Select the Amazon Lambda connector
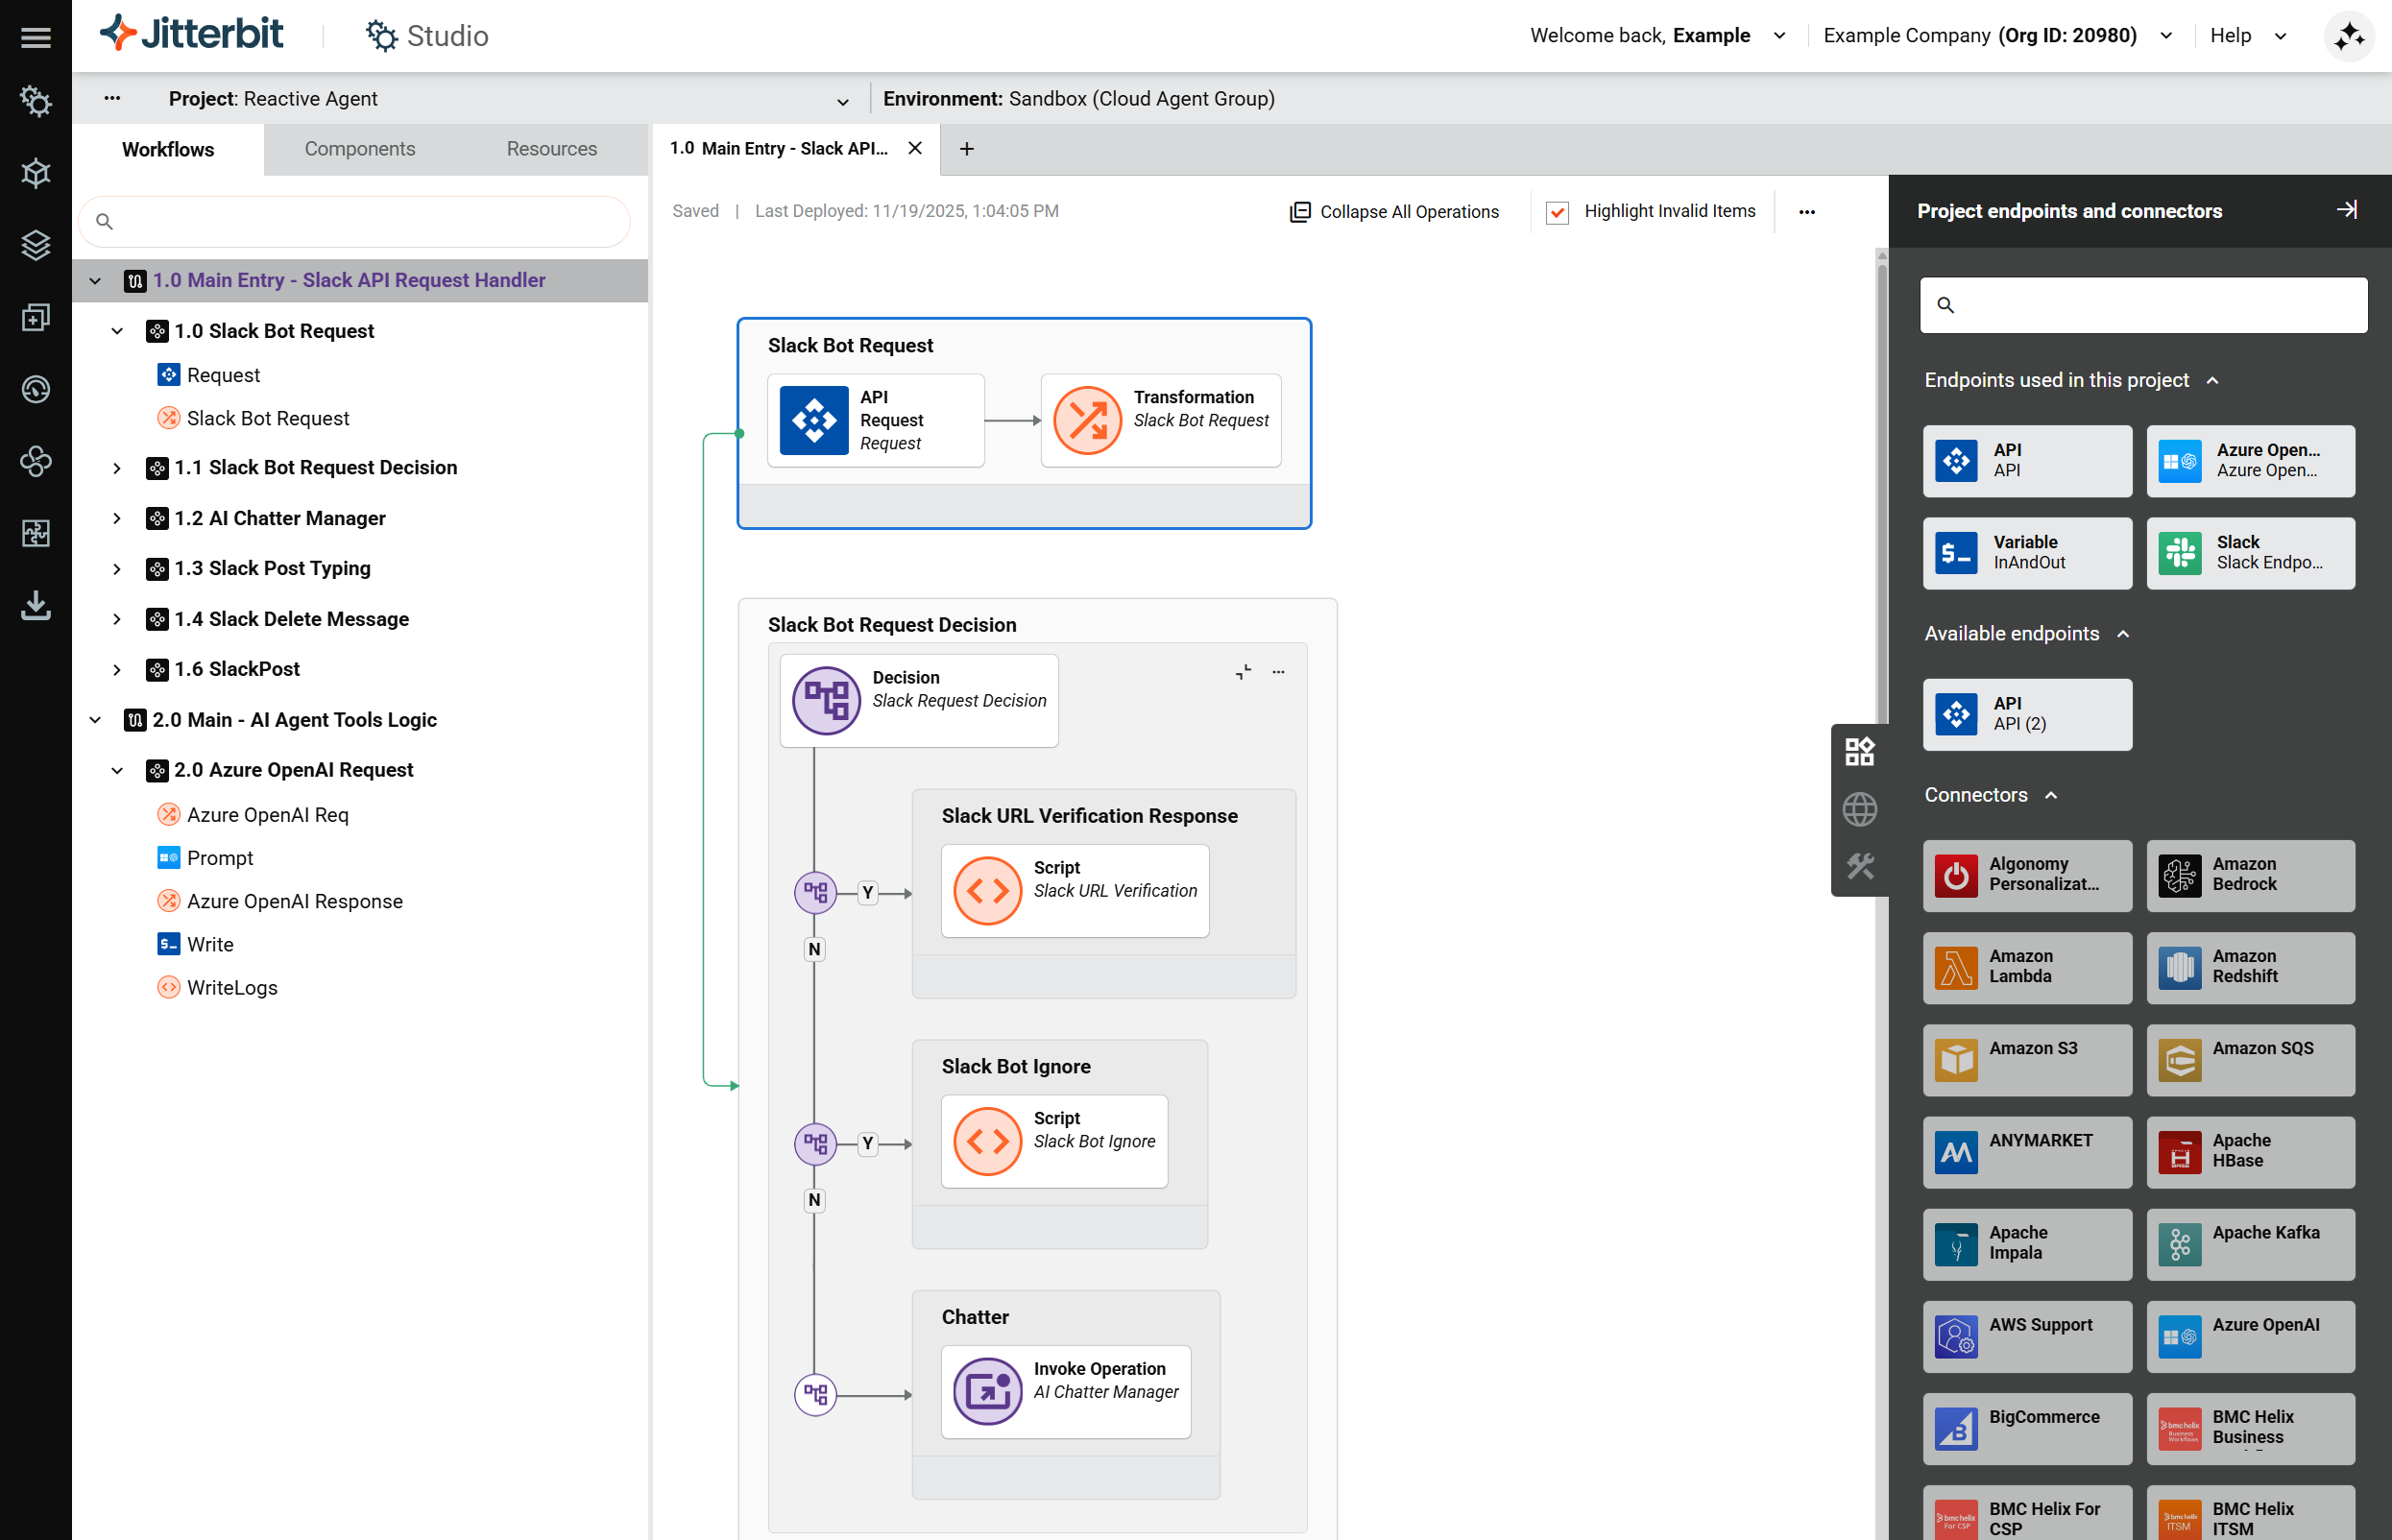Screen dimensions: 2392x1540 coord(2026,967)
